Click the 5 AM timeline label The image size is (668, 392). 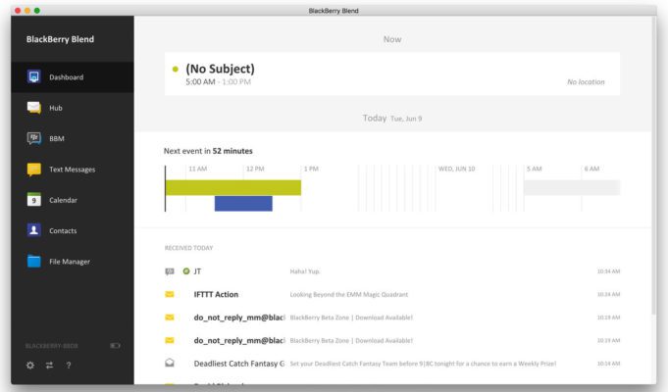[x=535, y=169]
